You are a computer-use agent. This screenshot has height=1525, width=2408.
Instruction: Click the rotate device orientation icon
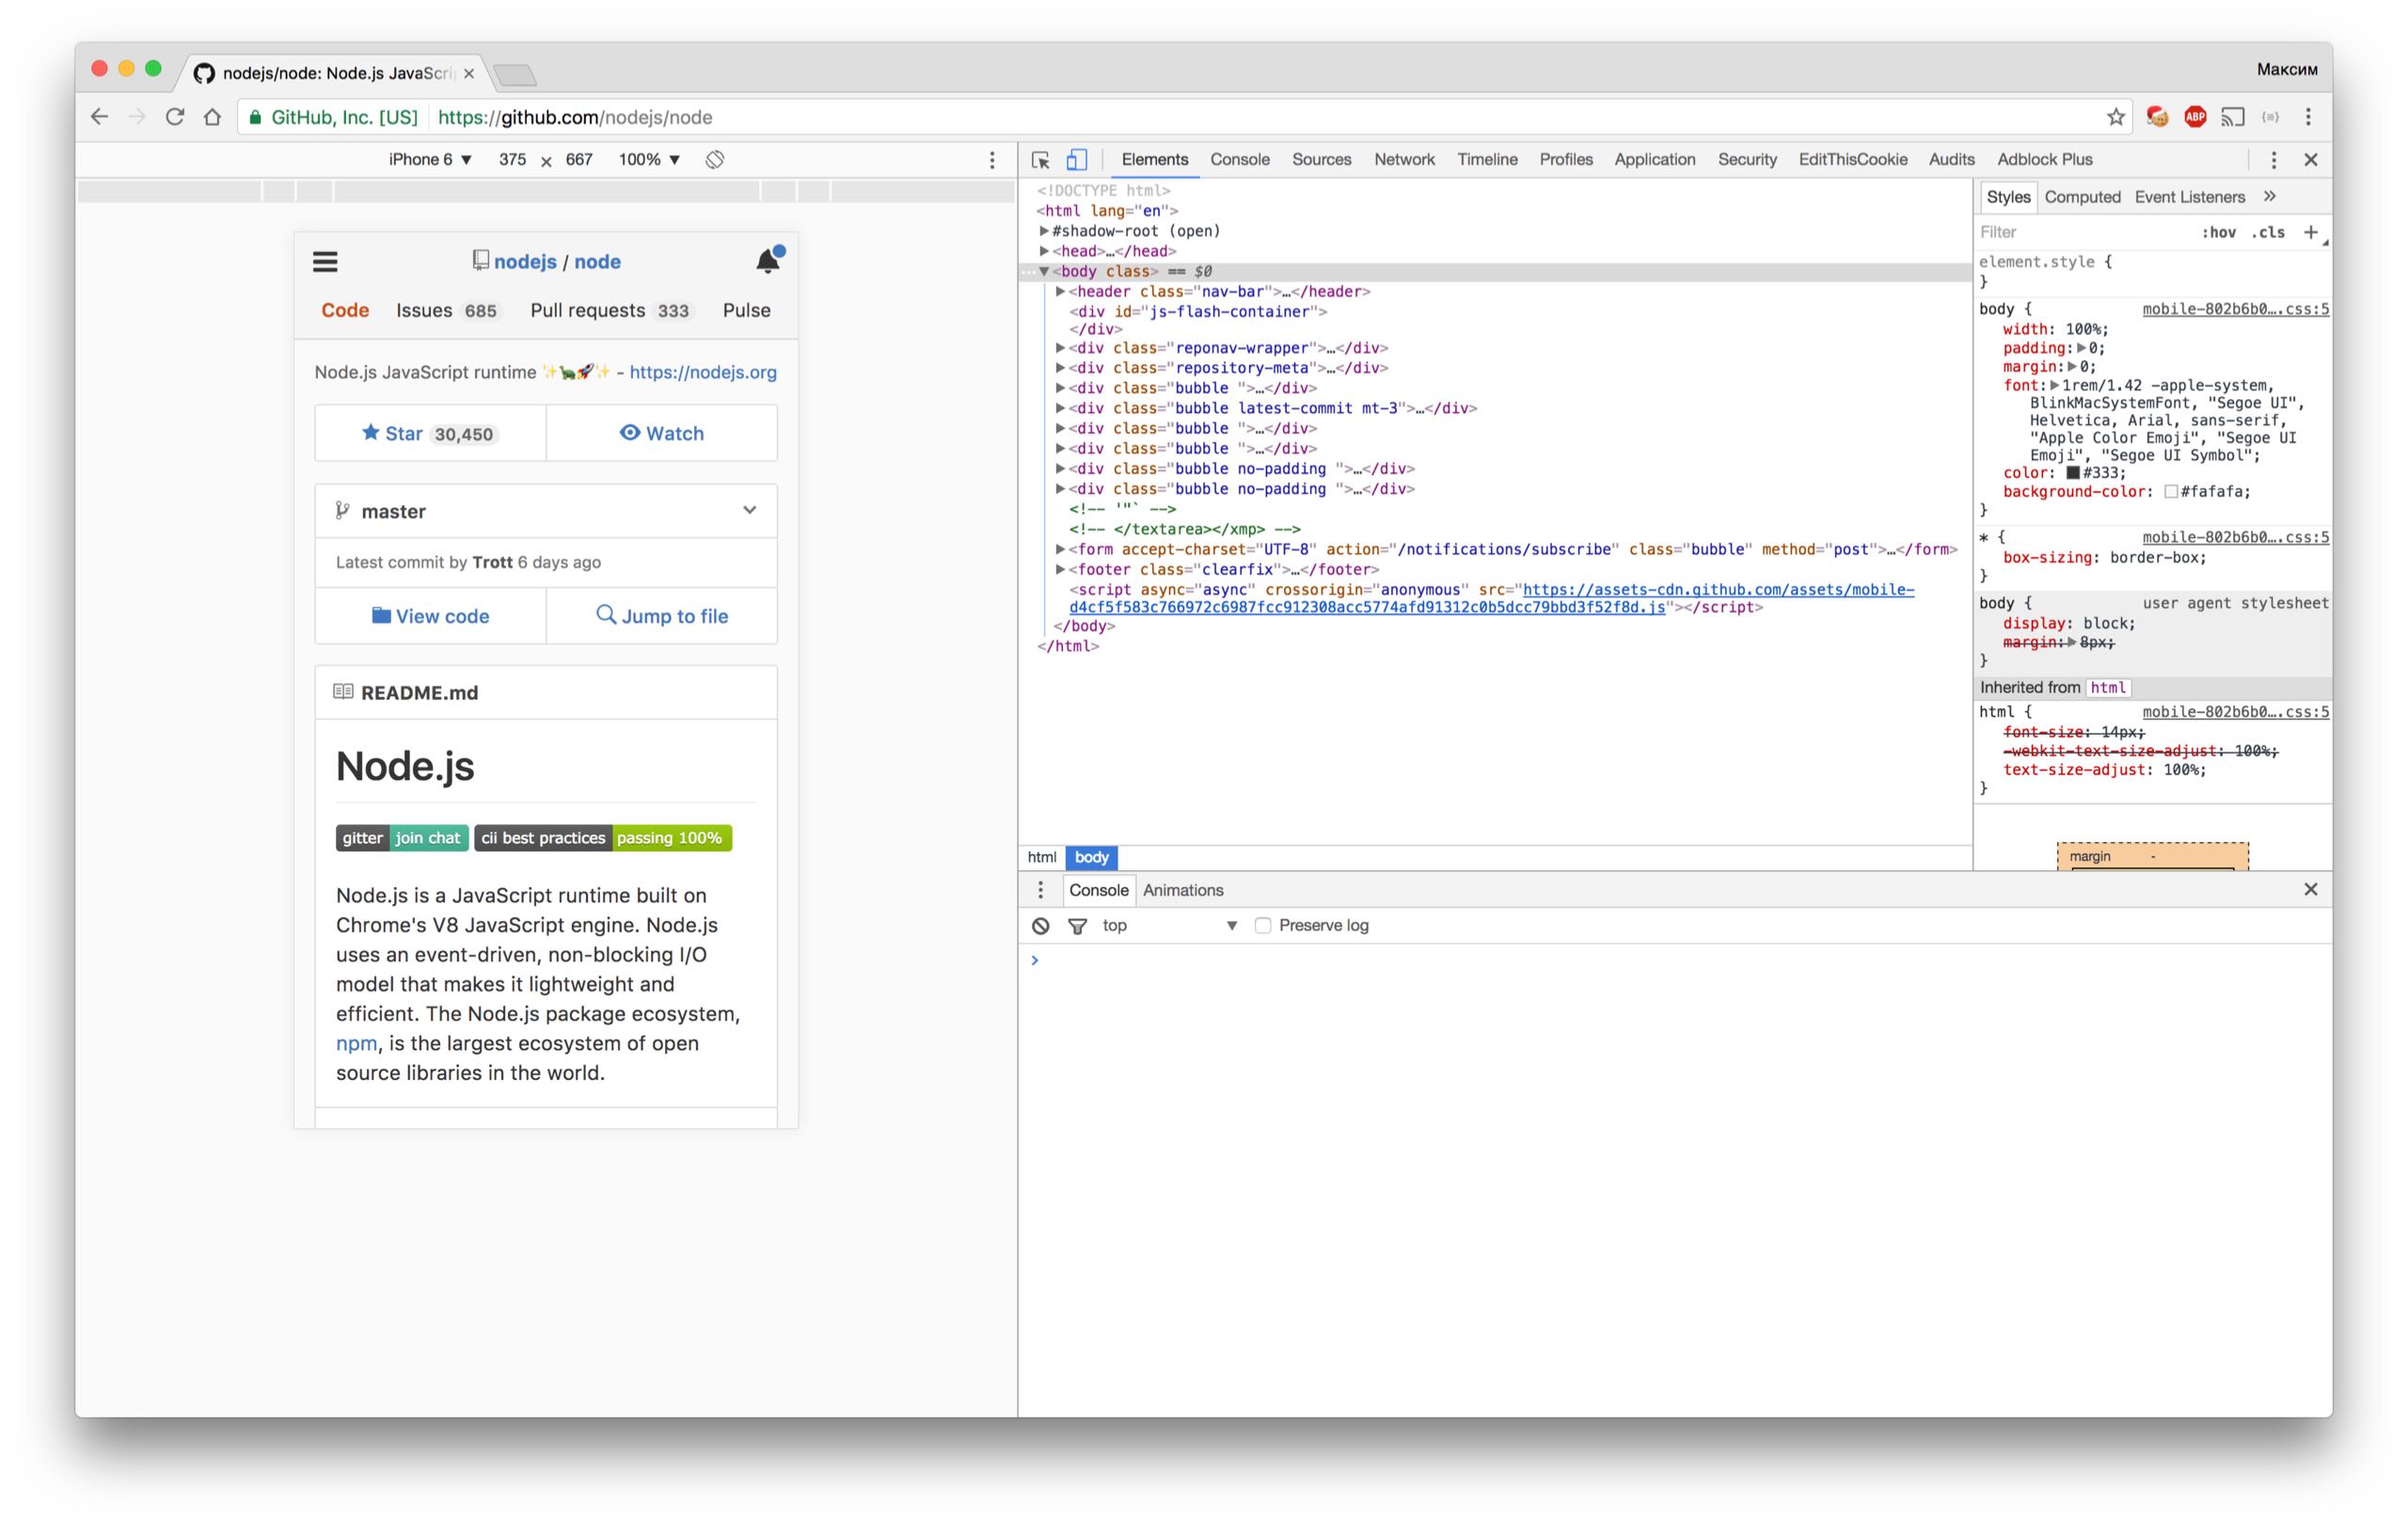pos(714,160)
